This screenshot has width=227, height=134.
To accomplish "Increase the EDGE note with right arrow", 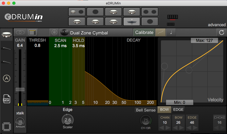I will [x=195, y=128].
